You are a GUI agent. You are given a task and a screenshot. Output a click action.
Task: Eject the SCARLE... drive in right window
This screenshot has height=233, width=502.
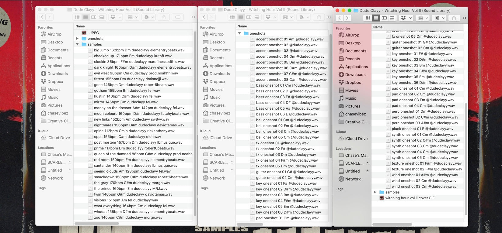point(367,163)
